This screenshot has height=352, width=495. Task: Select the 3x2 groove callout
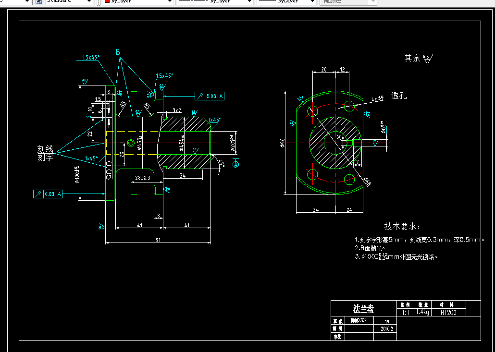[x=177, y=110]
